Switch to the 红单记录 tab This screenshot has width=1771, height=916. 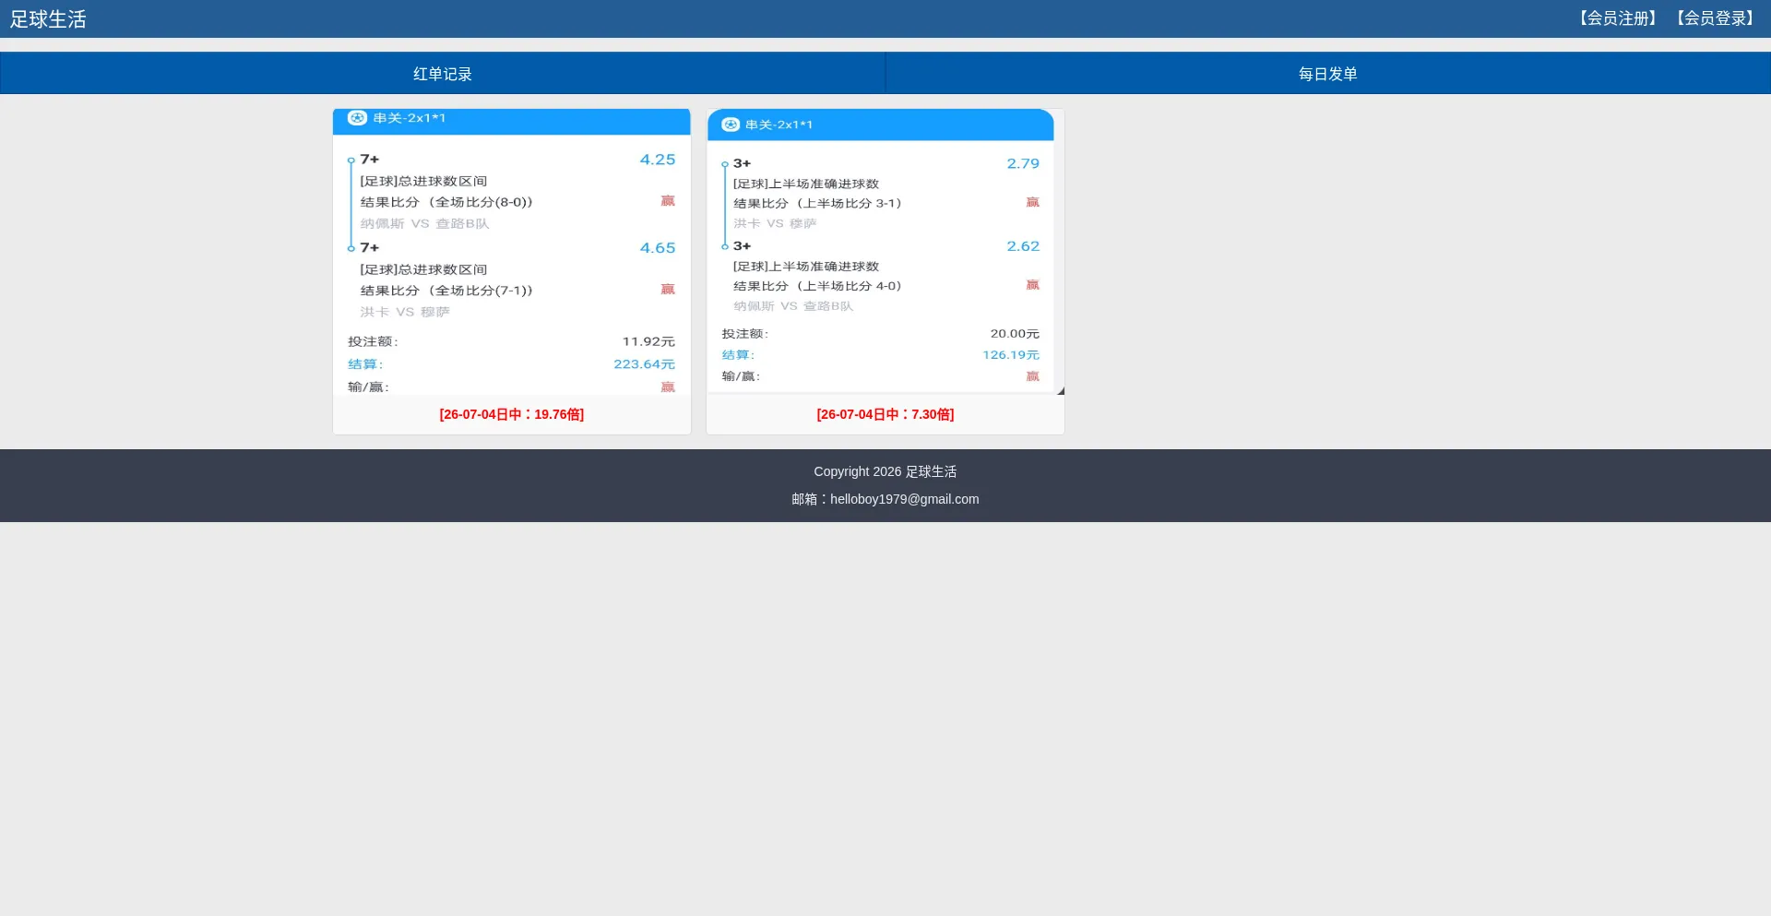tap(443, 74)
